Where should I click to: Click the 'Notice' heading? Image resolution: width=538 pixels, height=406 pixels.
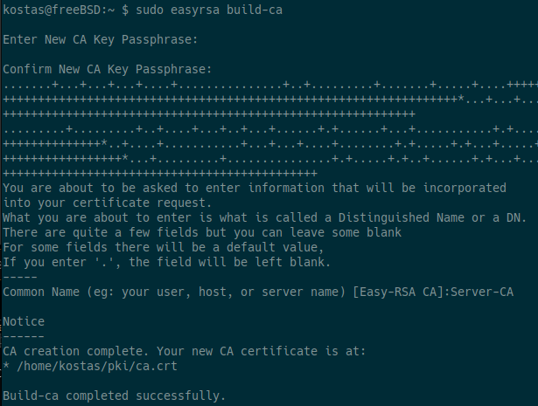click(24, 321)
